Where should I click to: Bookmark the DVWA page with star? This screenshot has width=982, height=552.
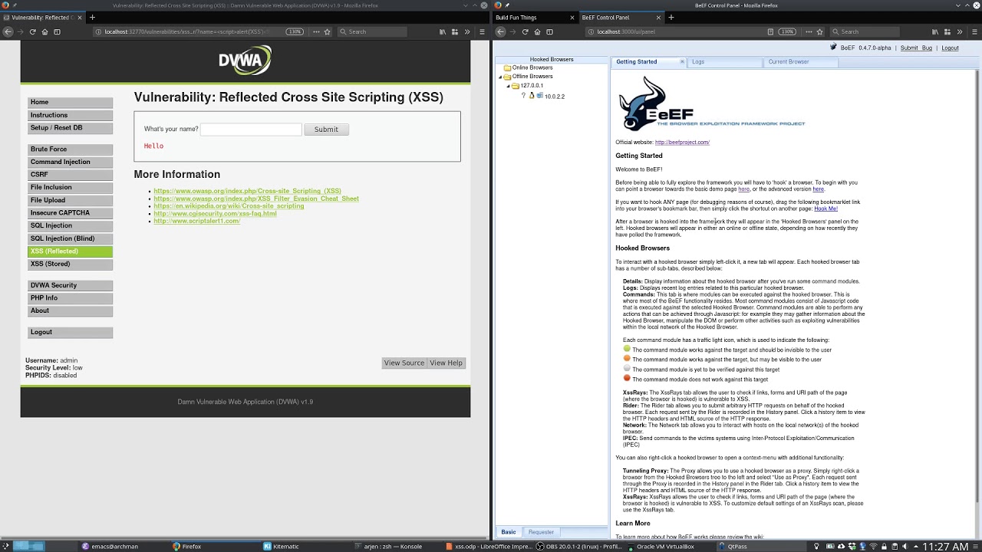[328, 31]
